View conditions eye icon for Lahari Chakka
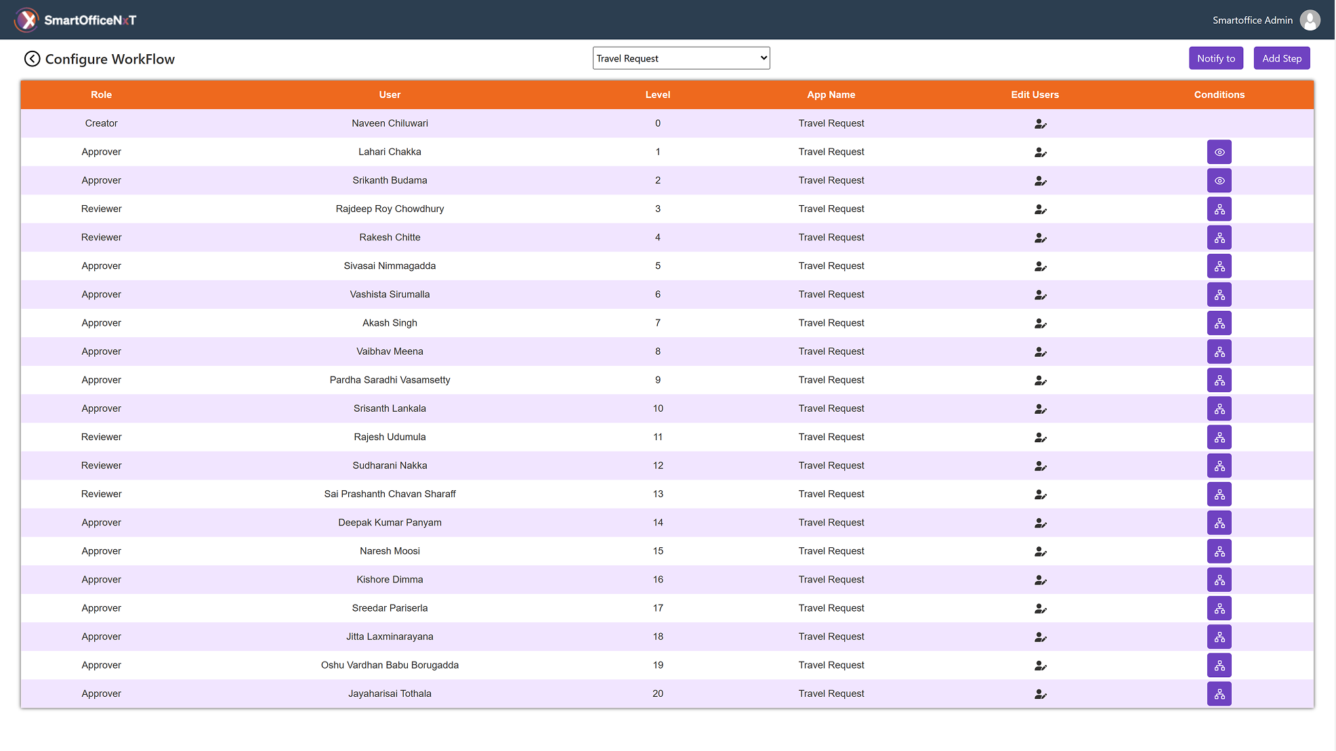Screen dimensions: 1336x751 pos(1219,152)
